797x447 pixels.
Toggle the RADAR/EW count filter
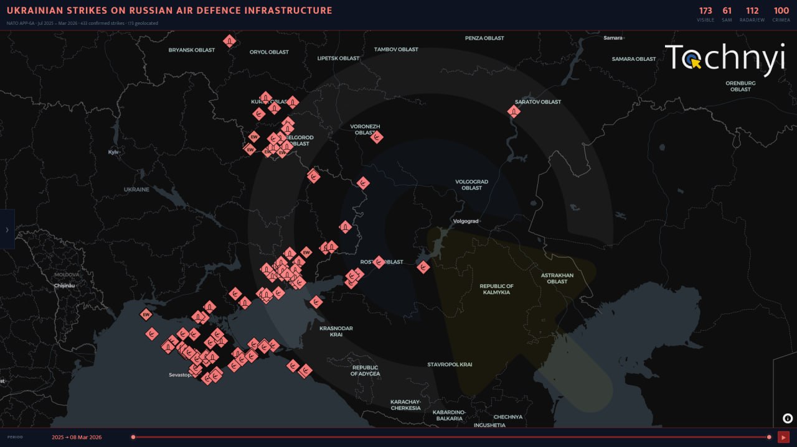tap(752, 14)
